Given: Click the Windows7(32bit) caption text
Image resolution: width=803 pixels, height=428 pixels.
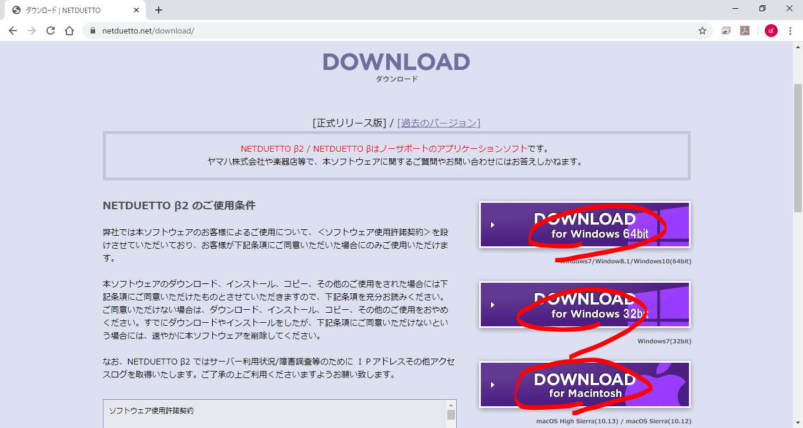Looking at the screenshot, I should click(x=664, y=341).
